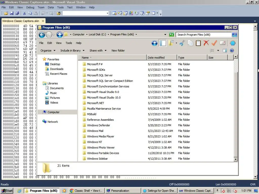This screenshot has width=259, height=194.
Task: Select the Reference Assemblies folder
Action: click(x=100, y=120)
